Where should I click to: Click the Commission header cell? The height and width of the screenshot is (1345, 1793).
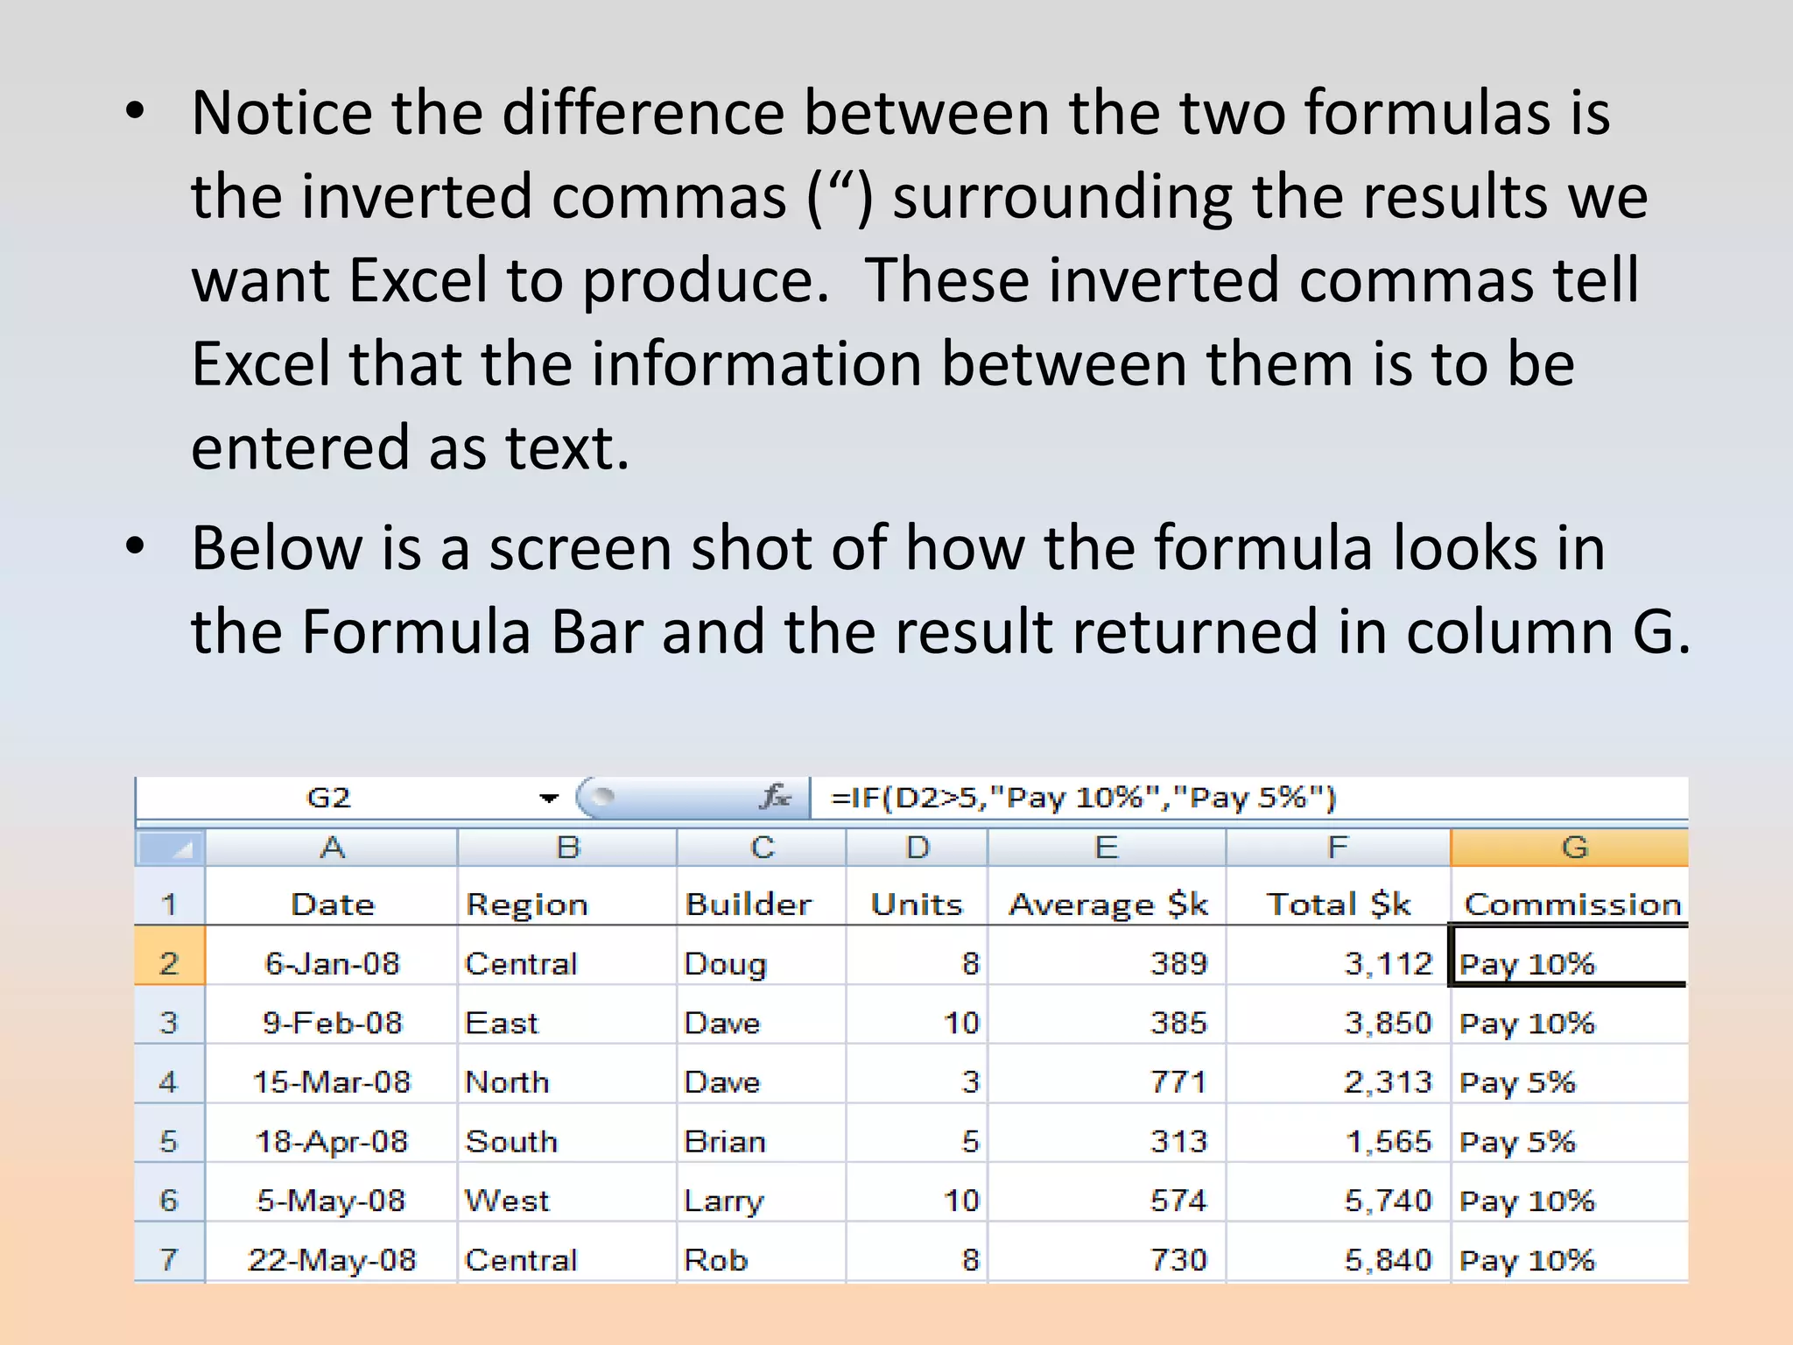click(1572, 905)
